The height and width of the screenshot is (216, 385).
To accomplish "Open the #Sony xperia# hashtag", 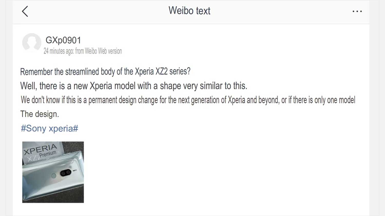I will pyautogui.click(x=50, y=128).
